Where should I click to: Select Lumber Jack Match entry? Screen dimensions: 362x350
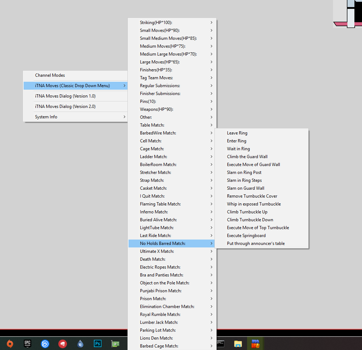pyautogui.click(x=172, y=322)
